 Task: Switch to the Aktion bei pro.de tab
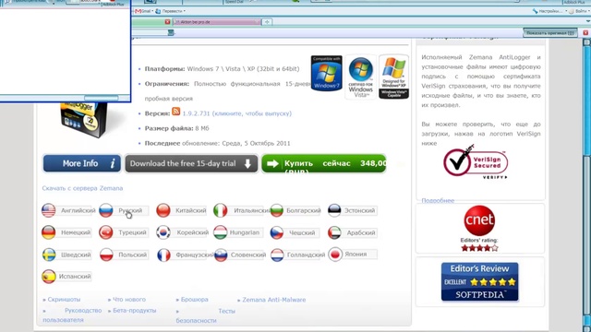pyautogui.click(x=216, y=22)
